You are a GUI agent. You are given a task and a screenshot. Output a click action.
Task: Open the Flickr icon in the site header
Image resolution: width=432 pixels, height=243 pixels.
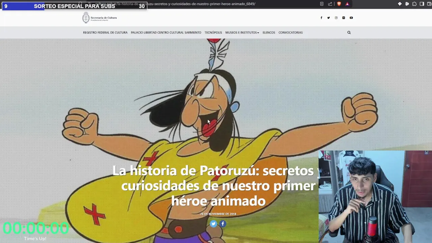(x=344, y=18)
